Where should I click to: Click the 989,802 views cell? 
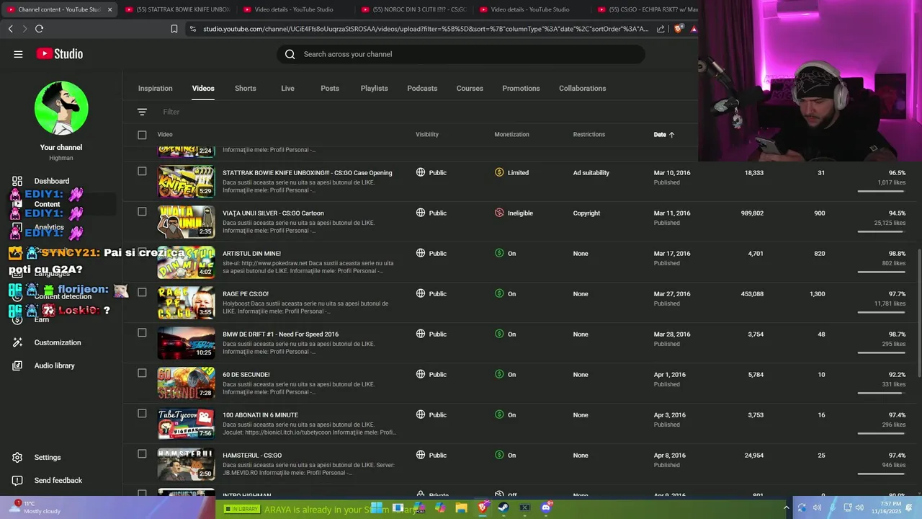coord(752,213)
